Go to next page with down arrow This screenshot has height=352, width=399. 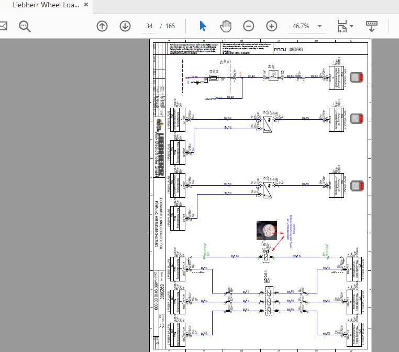click(125, 26)
